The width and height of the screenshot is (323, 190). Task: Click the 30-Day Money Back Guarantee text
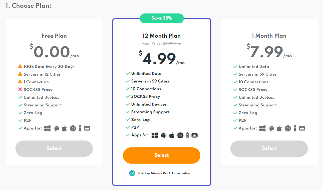pos(163,173)
